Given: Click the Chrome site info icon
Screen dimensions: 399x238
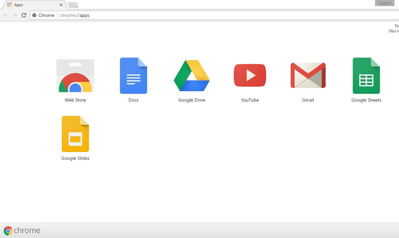Looking at the screenshot, I should (x=35, y=15).
